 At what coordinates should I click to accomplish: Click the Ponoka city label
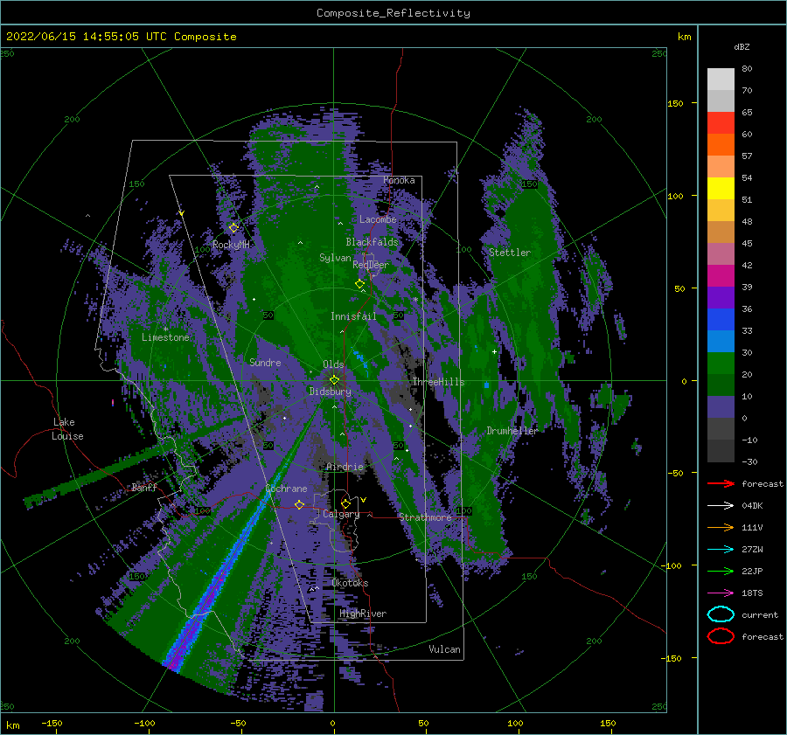[399, 180]
